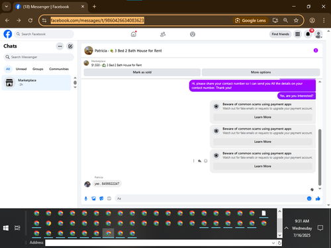The width and height of the screenshot is (331, 248).
Task: Click Patricia's conversation avatar in header
Action: click(x=89, y=50)
